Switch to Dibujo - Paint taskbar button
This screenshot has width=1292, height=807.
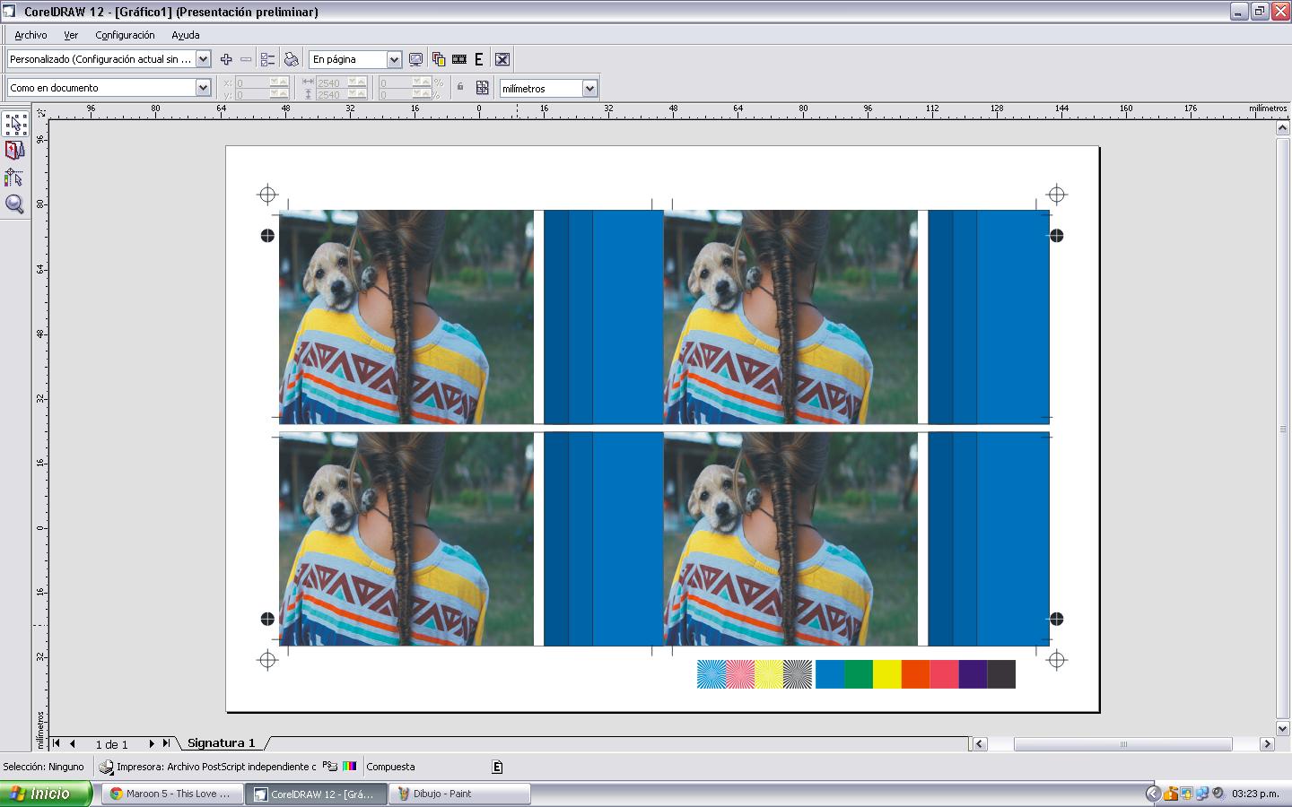point(459,794)
